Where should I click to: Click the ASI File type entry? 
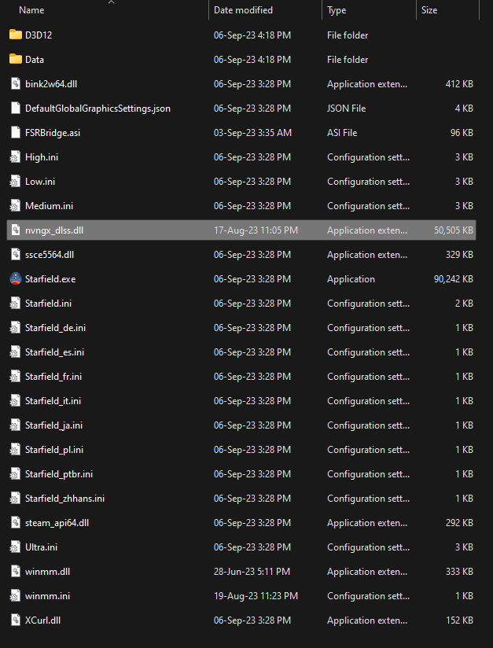342,133
